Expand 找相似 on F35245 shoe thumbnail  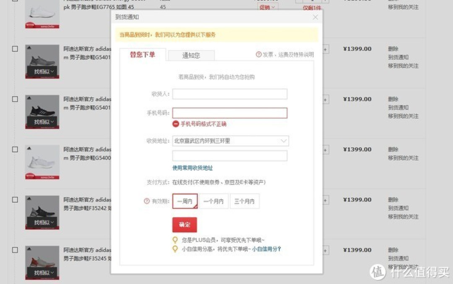tap(42, 272)
